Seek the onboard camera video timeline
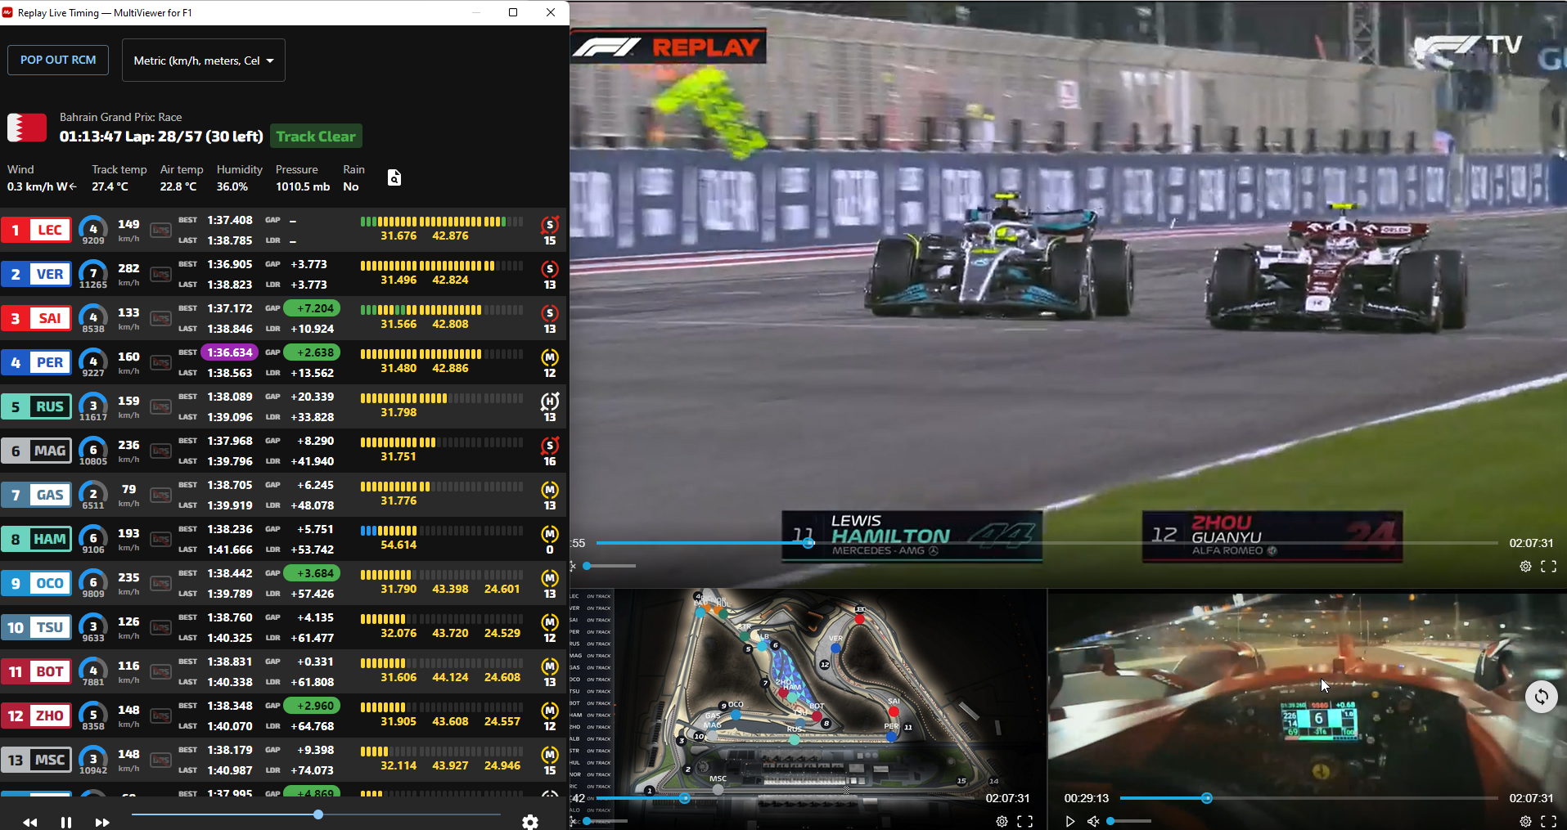Image resolution: width=1567 pixels, height=830 pixels. click(x=1308, y=798)
